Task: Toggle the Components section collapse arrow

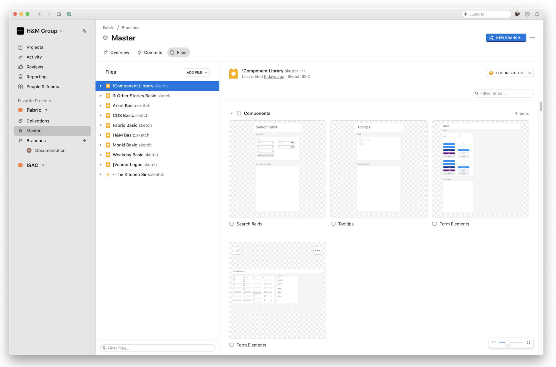Action: point(231,113)
